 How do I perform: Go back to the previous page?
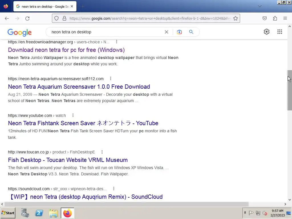7,19
